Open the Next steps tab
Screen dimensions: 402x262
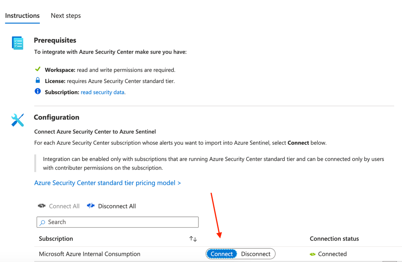coord(66,16)
